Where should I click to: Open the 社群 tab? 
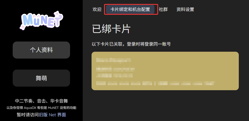point(163,10)
